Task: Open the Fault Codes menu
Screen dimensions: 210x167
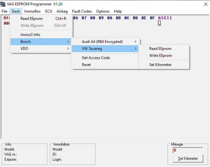Action: (x=82, y=11)
